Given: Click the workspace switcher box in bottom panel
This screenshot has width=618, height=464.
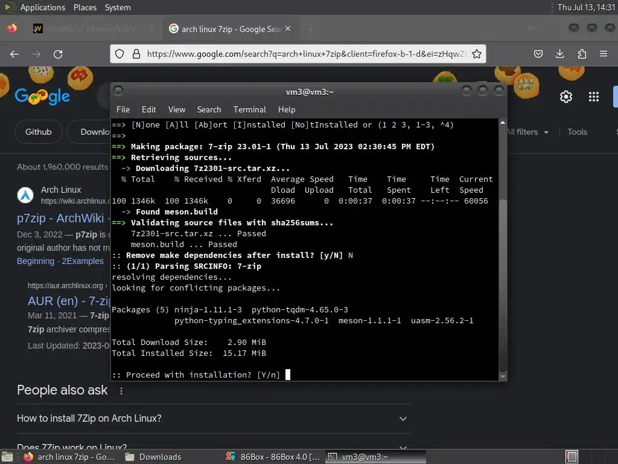Looking at the screenshot, I should pyautogui.click(x=572, y=457).
